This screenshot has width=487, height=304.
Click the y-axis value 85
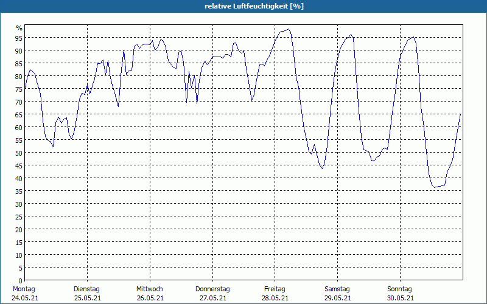point(19,64)
